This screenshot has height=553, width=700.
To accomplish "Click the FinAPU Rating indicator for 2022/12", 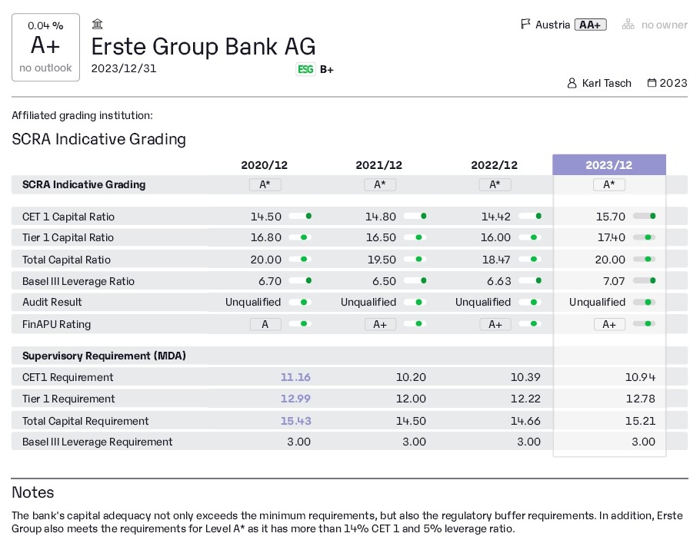I will coord(530,323).
